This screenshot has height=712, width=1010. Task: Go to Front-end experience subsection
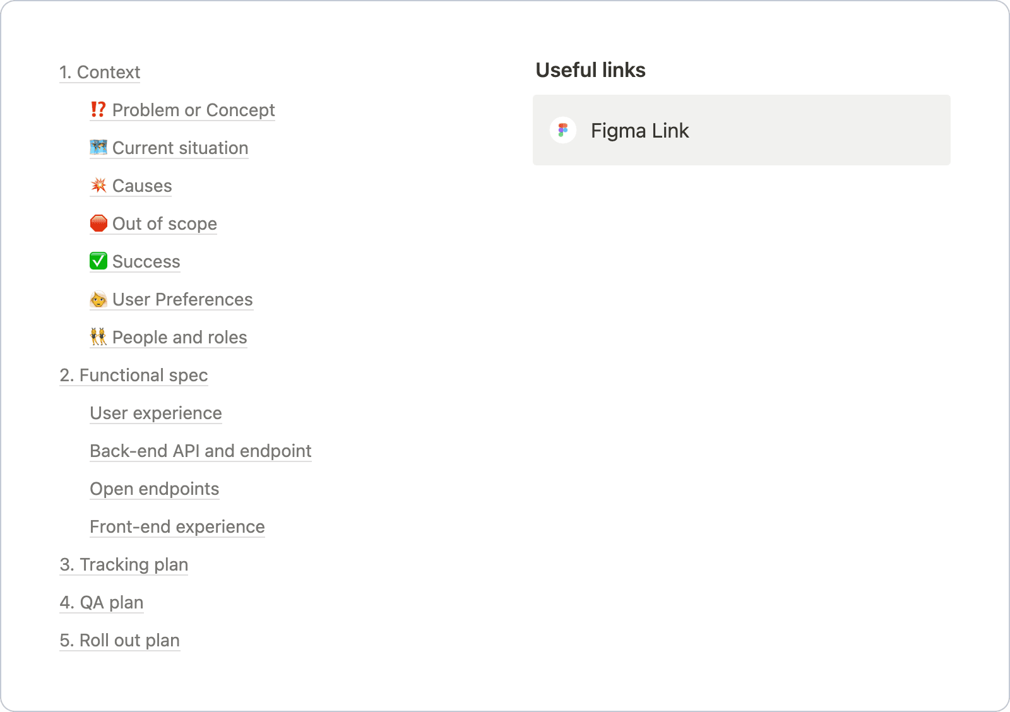tap(177, 527)
